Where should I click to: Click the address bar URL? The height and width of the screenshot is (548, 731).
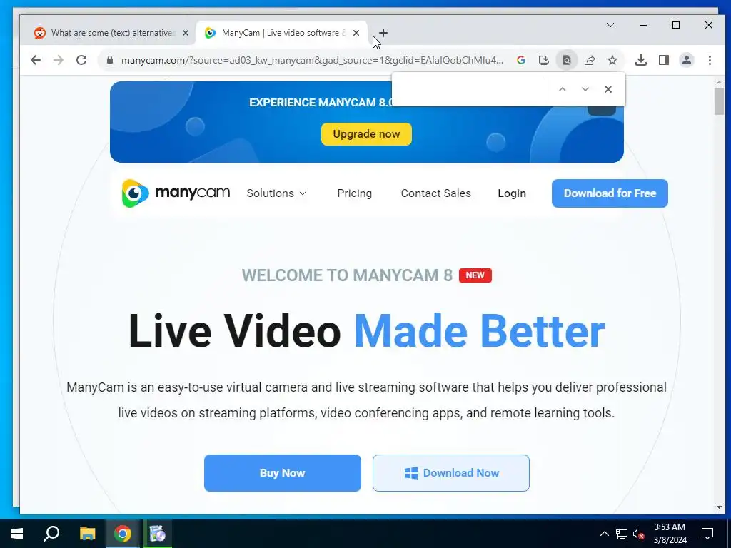tap(313, 60)
